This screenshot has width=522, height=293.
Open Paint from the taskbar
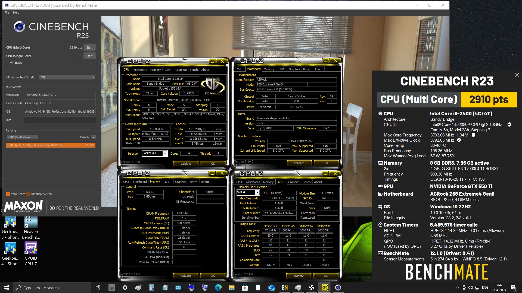(x=138, y=288)
